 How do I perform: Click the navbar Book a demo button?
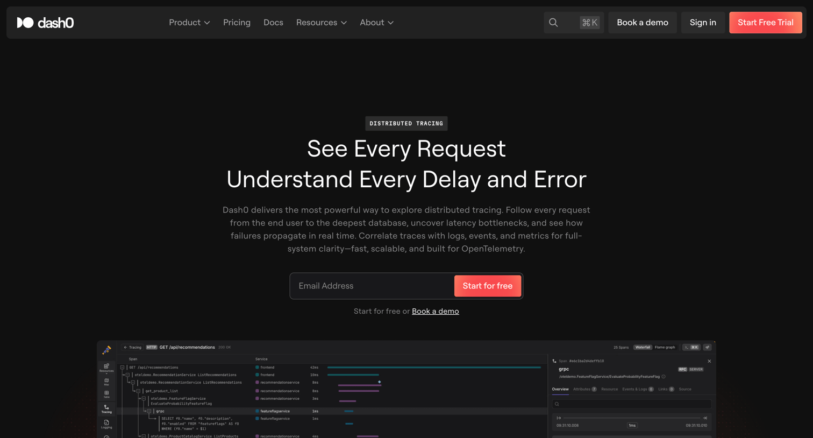(643, 23)
